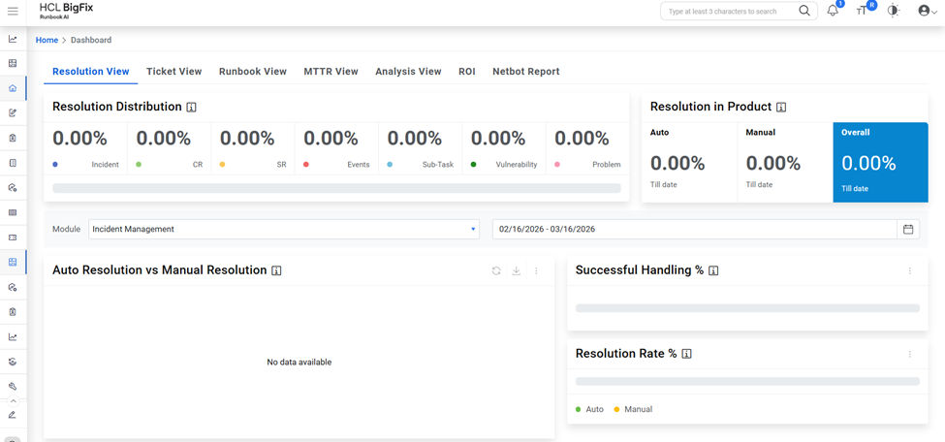Click the 'No data available' message
945x442 pixels.
click(x=299, y=363)
